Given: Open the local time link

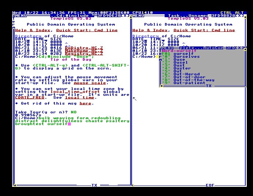Looking at the screenshot, I should (80, 98).
